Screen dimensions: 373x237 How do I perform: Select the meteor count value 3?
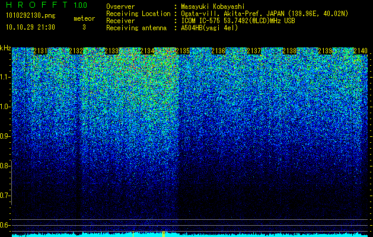(84, 27)
